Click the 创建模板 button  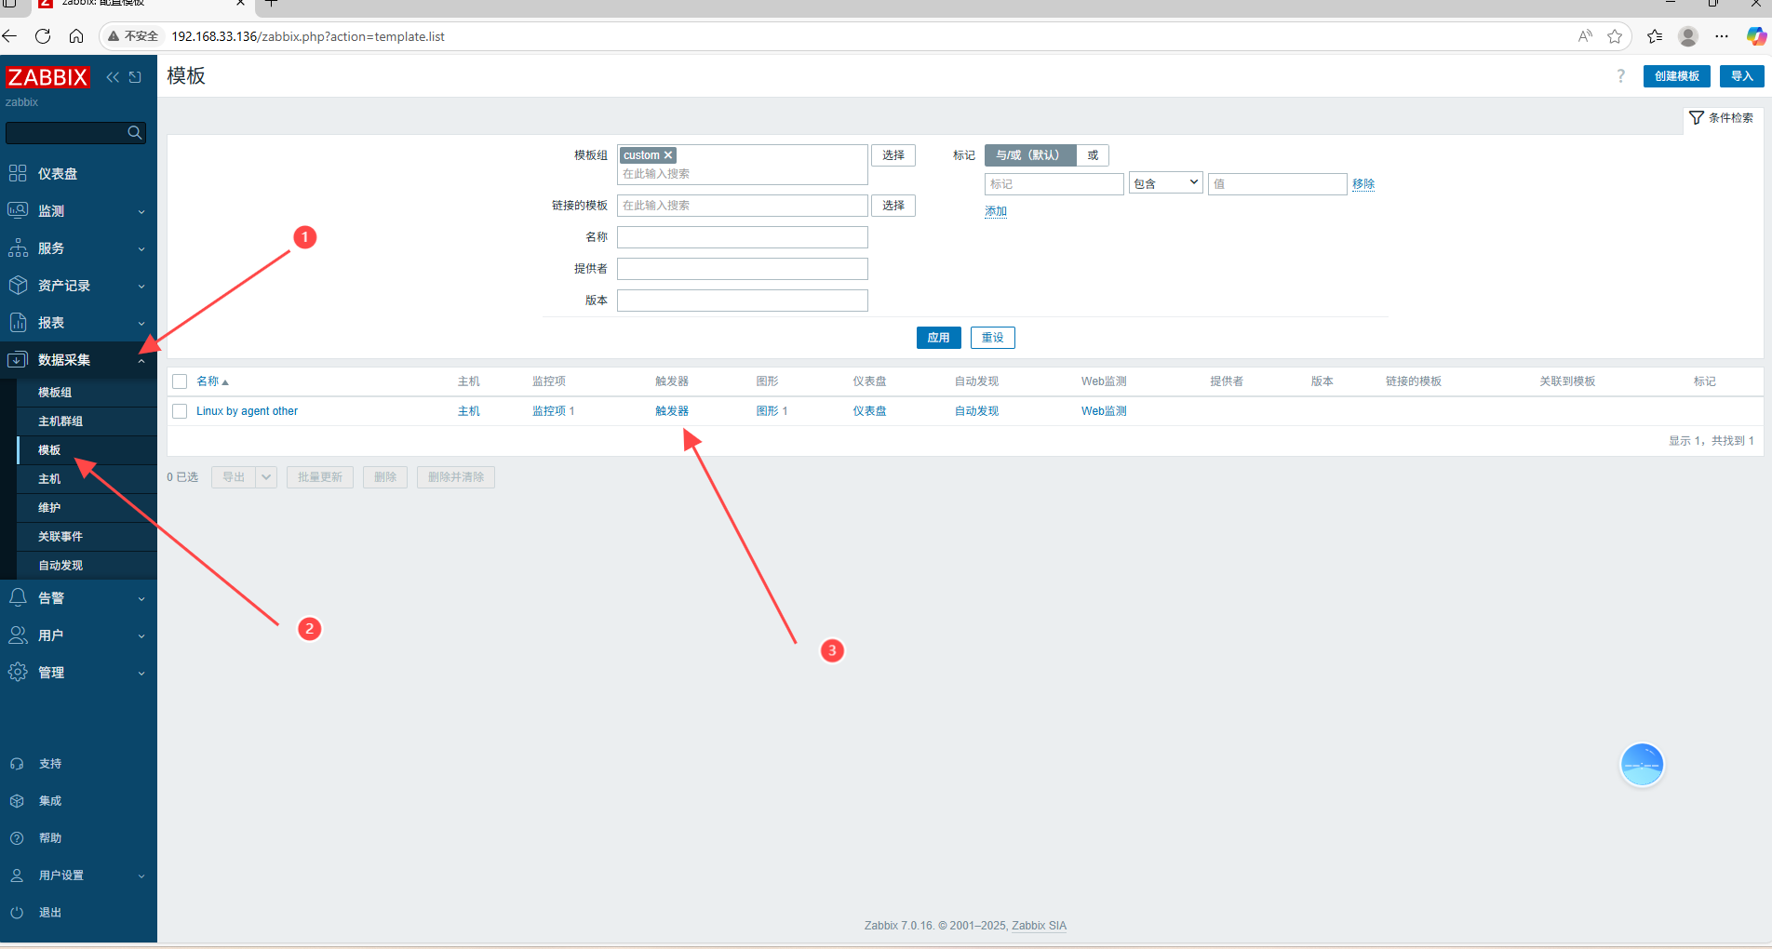click(1676, 76)
